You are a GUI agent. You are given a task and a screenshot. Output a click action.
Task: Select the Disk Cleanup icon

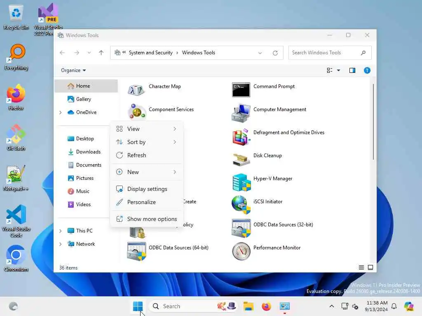point(241,160)
